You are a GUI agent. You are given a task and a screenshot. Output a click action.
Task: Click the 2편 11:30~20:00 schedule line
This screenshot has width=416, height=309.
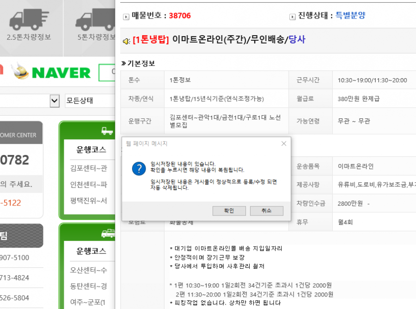coord(254,294)
